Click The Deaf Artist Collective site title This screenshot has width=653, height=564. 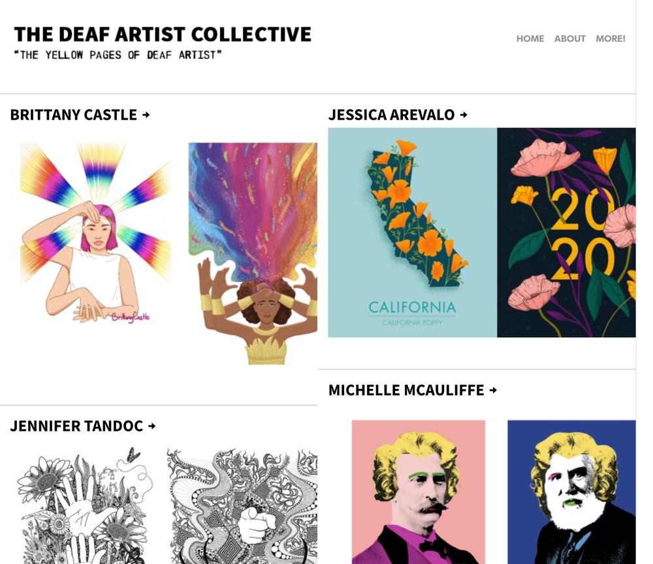pos(163,34)
